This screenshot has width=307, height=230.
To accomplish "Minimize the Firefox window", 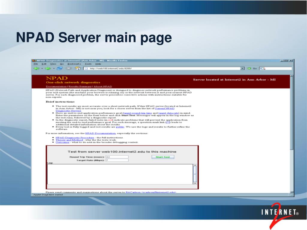I will tap(282, 60).
